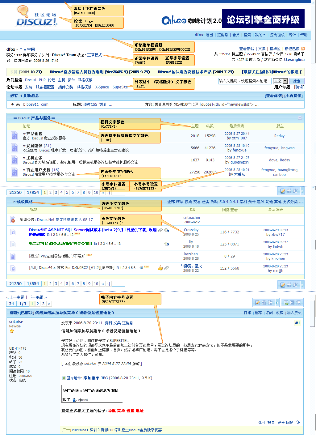Image resolution: width=316 pixels, height=443 pixels.
Task: Click the 回复 reply button
Action: coord(292,303)
